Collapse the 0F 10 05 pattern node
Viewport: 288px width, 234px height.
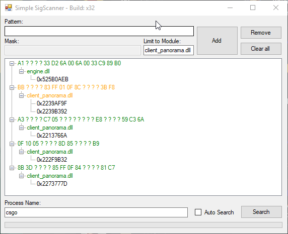click(x=12, y=144)
